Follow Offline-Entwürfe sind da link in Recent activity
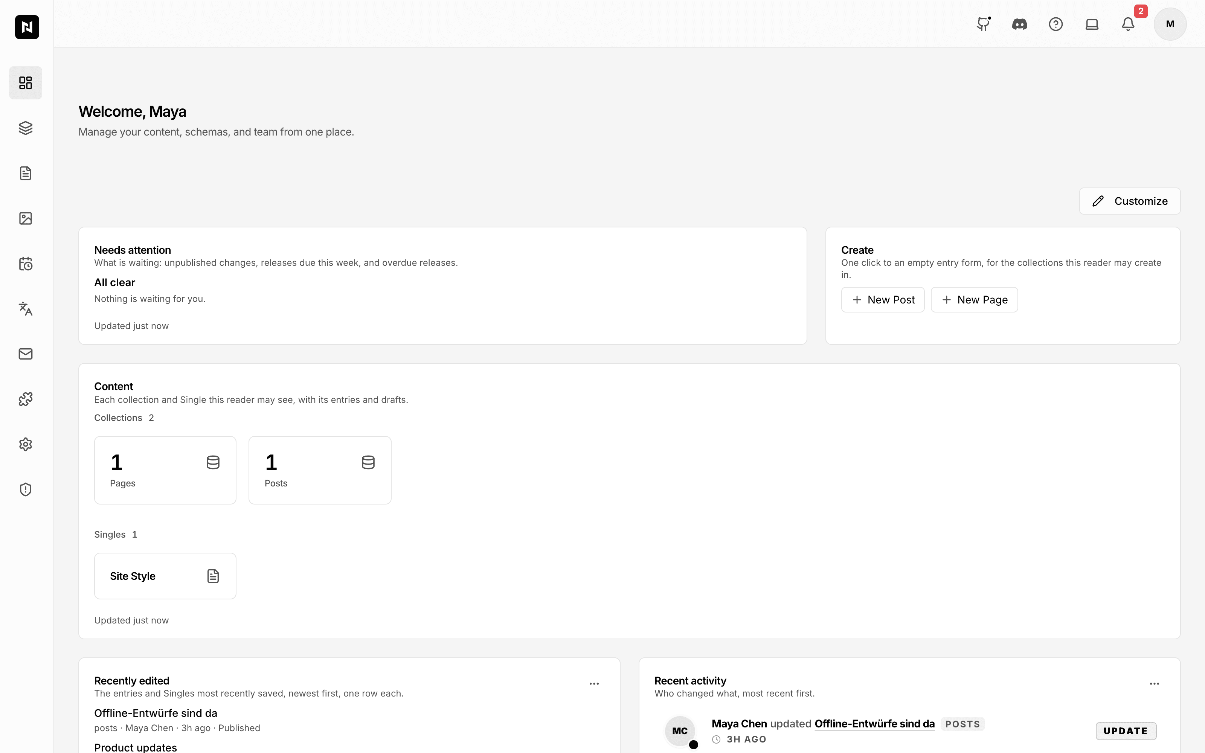The height and width of the screenshot is (753, 1205). point(874,724)
